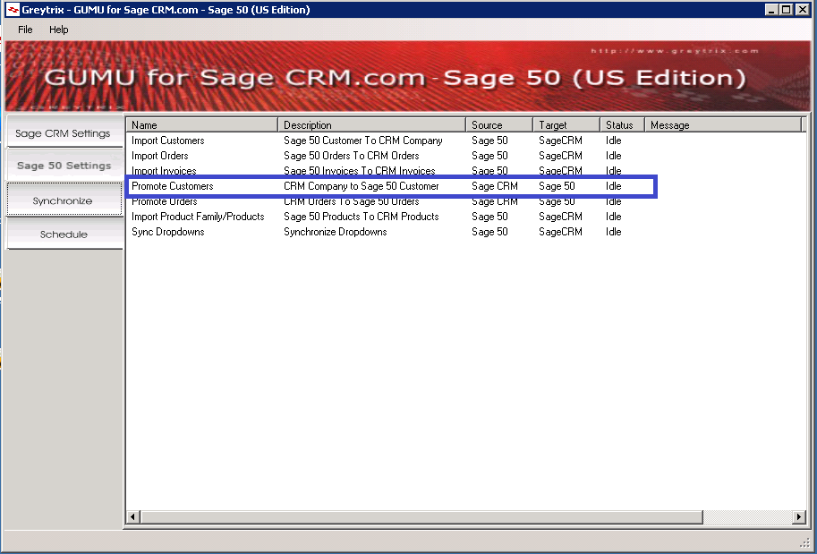Viewport: 817px width, 554px height.
Task: Click the Target column header
Action: 566,125
